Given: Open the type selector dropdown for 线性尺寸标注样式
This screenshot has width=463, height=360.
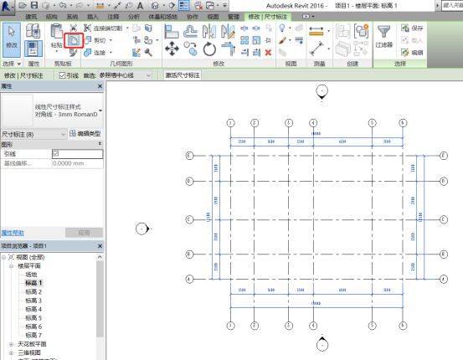Looking at the screenshot, I should coord(100,111).
